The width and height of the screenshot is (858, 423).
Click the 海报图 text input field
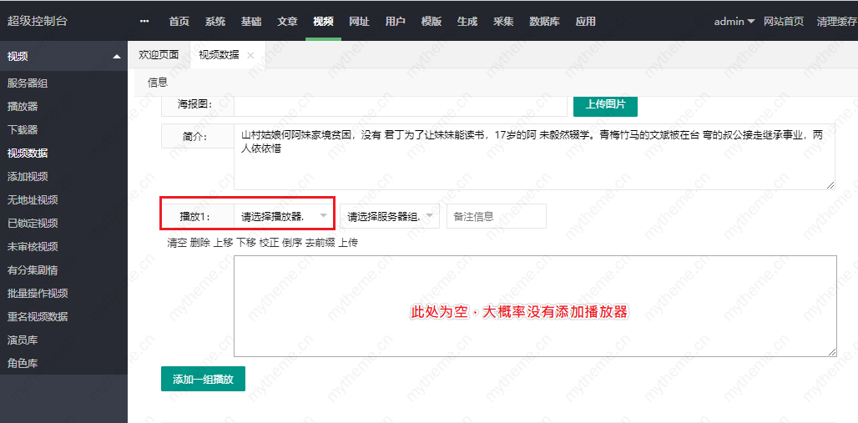point(400,104)
